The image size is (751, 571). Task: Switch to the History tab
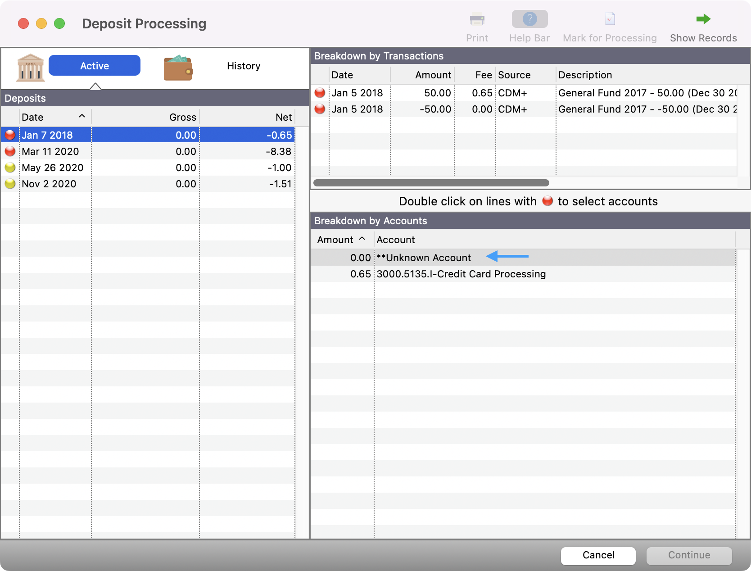(x=244, y=66)
